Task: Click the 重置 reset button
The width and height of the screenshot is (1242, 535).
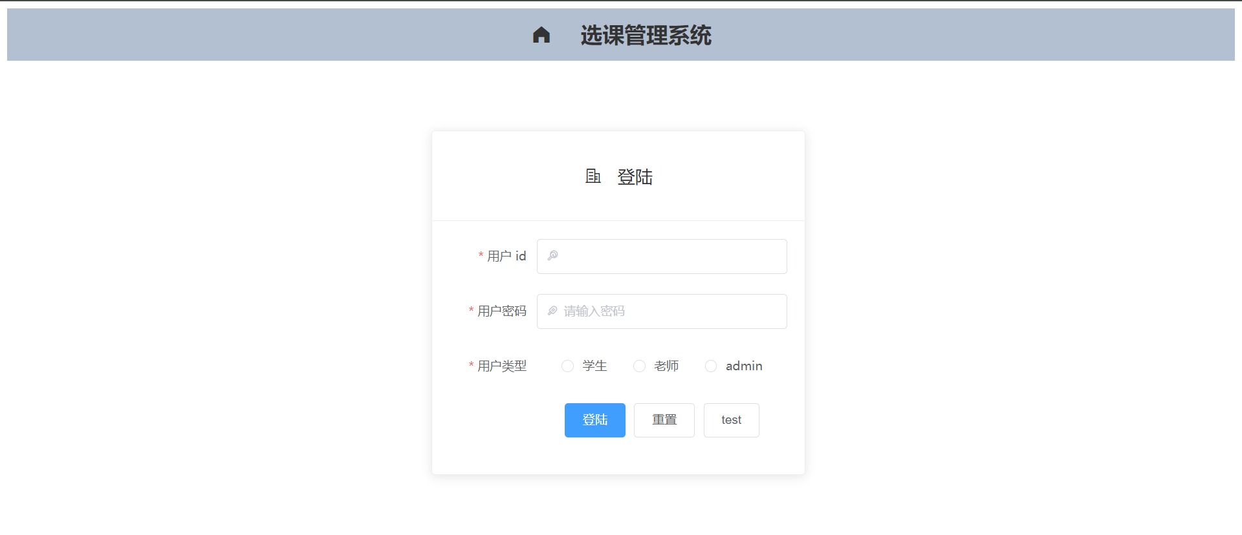Action: (x=664, y=420)
